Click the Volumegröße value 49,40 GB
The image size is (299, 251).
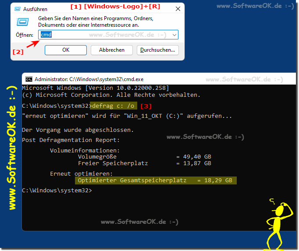pyautogui.click(x=197, y=157)
